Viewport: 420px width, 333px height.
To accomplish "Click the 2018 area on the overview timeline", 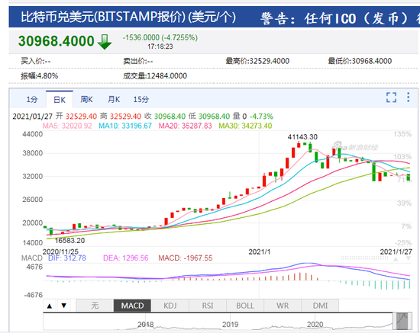I will [x=146, y=324].
